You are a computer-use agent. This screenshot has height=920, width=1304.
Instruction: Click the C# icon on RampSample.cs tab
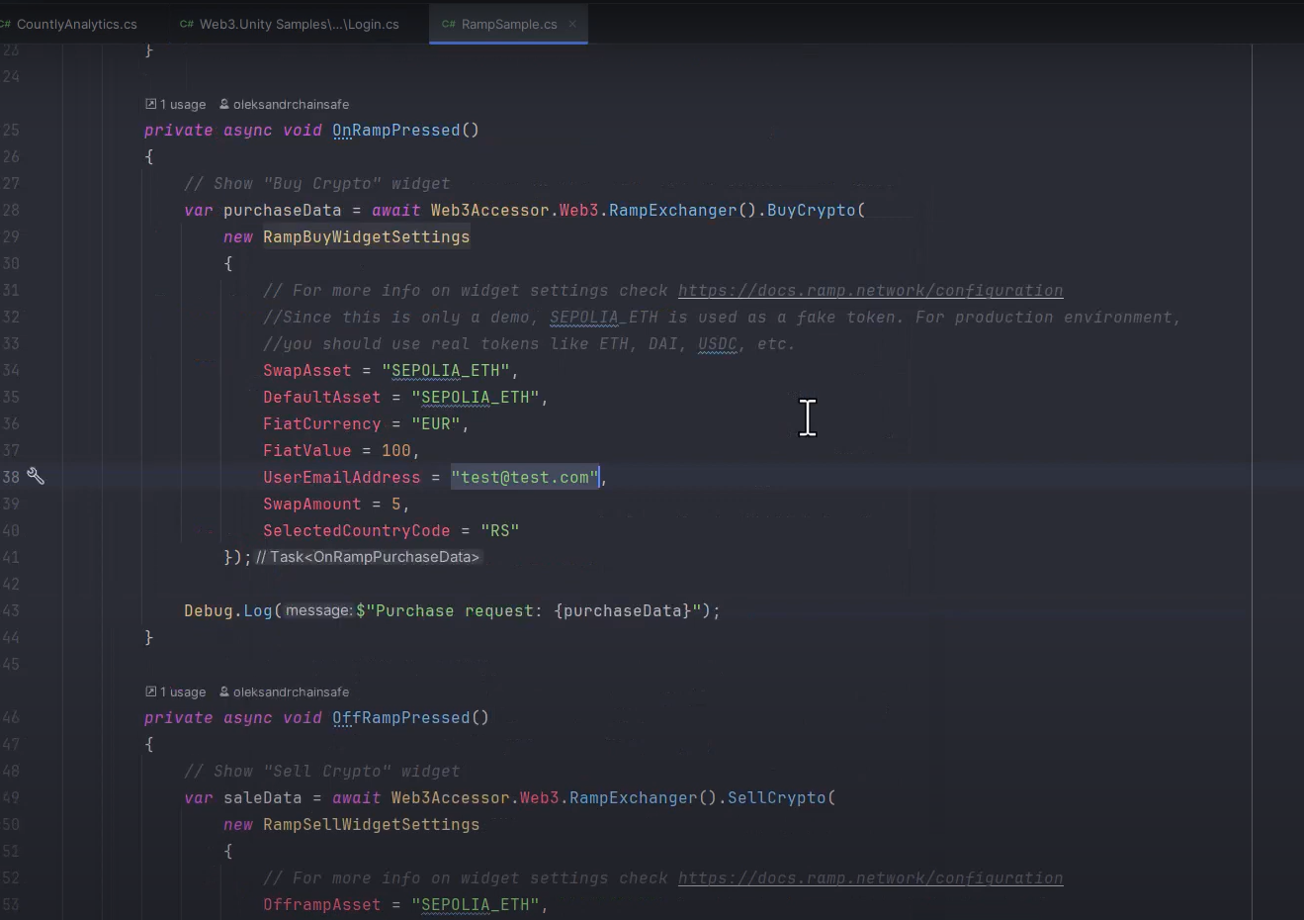point(448,24)
